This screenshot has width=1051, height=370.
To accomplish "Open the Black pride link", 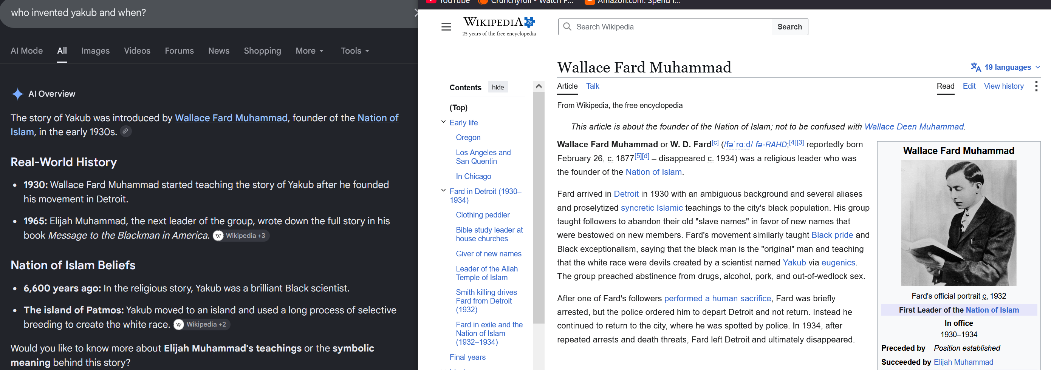I will [x=832, y=235].
